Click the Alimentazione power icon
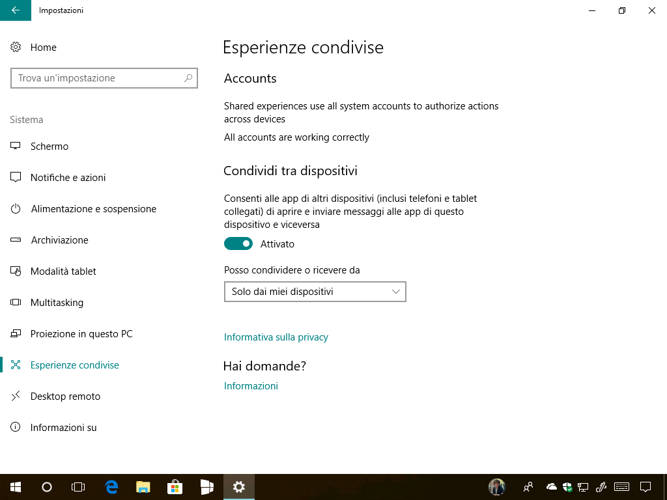The height and width of the screenshot is (500, 667). coord(16,209)
